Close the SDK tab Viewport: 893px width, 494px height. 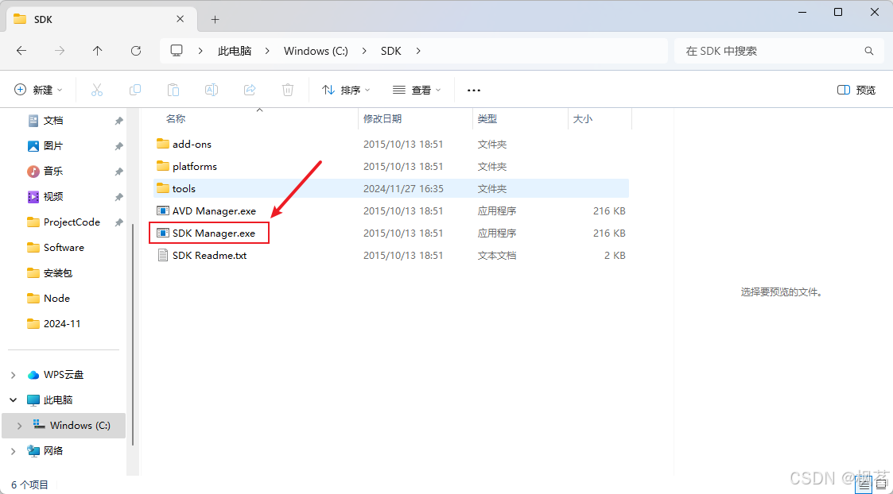point(180,19)
